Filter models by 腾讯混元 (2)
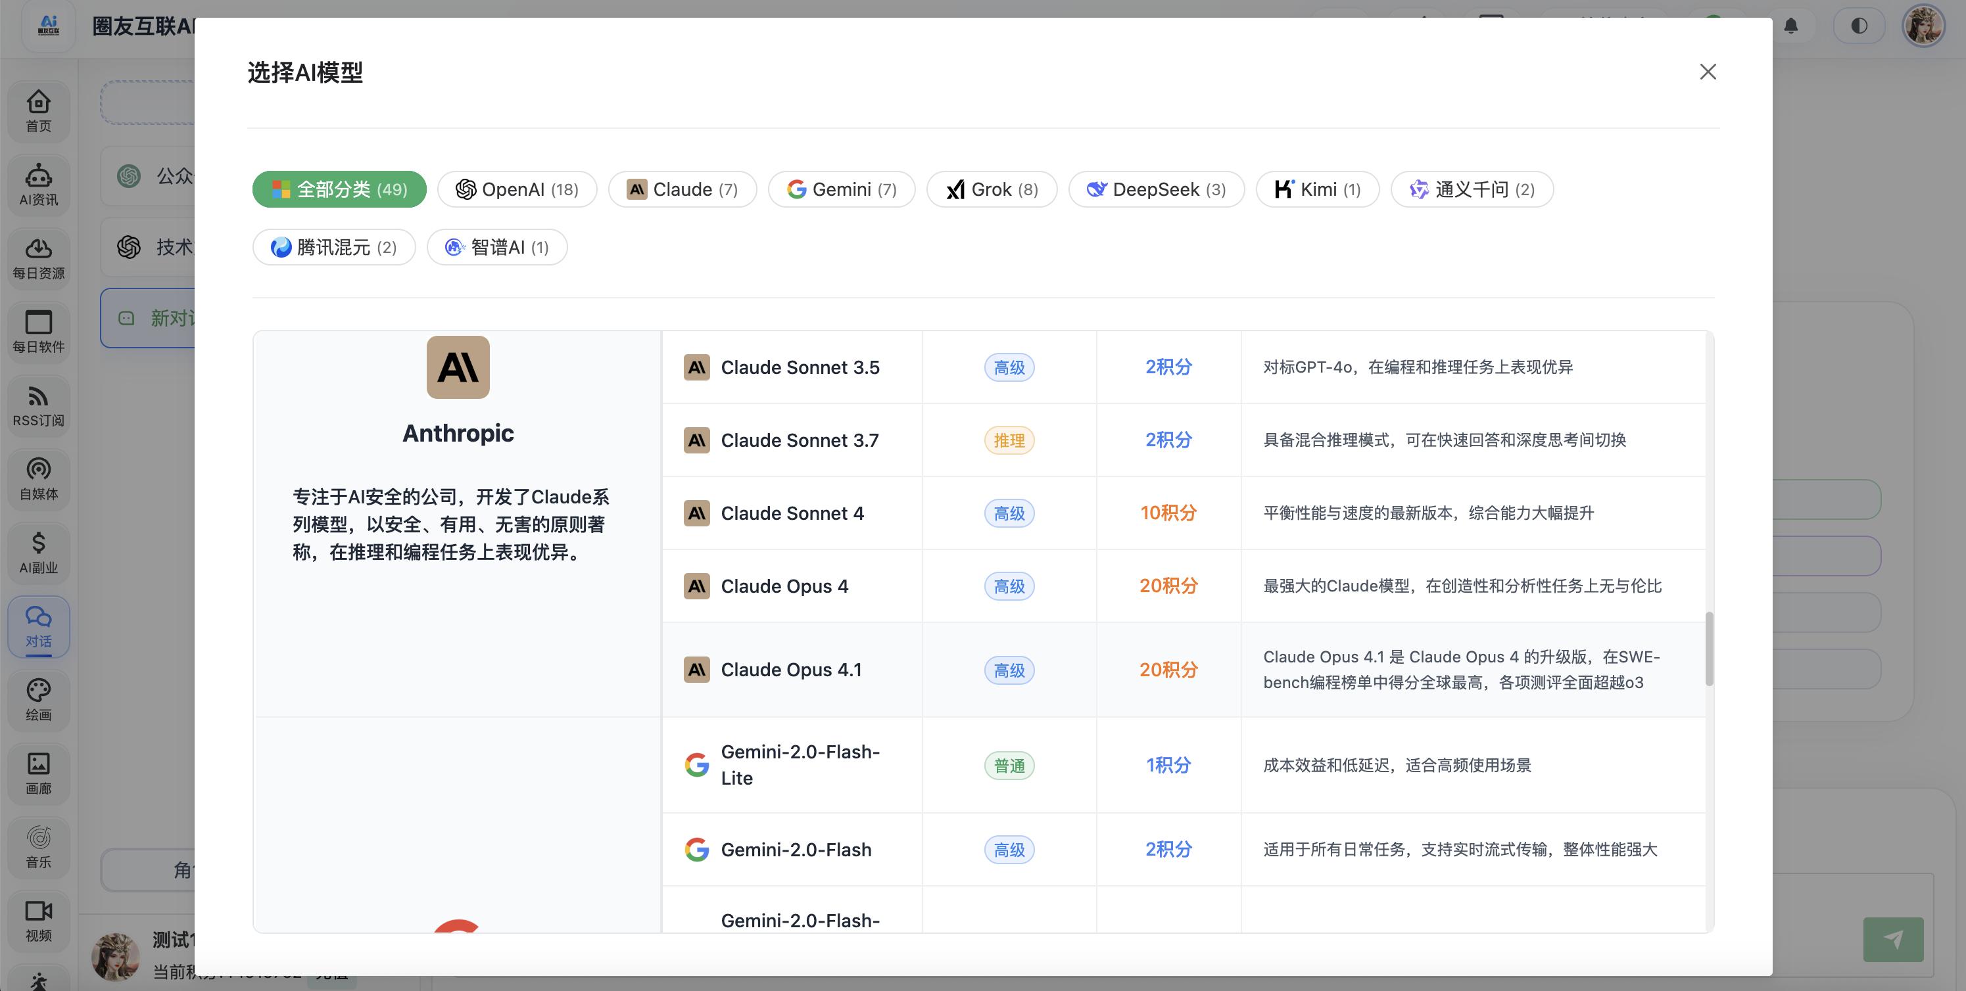 pyautogui.click(x=334, y=247)
